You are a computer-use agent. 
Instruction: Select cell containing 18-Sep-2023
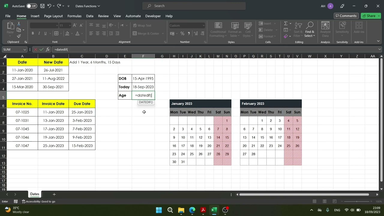143,87
